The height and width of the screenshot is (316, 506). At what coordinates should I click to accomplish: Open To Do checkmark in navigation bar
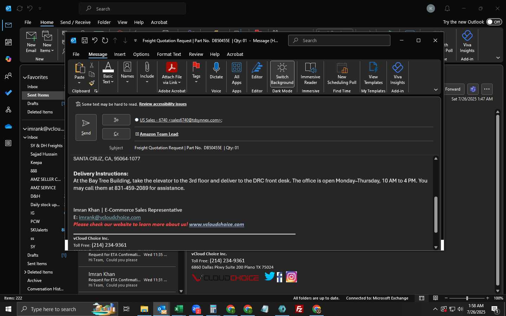click(8, 93)
